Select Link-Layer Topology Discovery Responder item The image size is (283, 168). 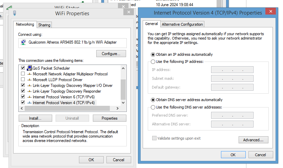[67, 91]
